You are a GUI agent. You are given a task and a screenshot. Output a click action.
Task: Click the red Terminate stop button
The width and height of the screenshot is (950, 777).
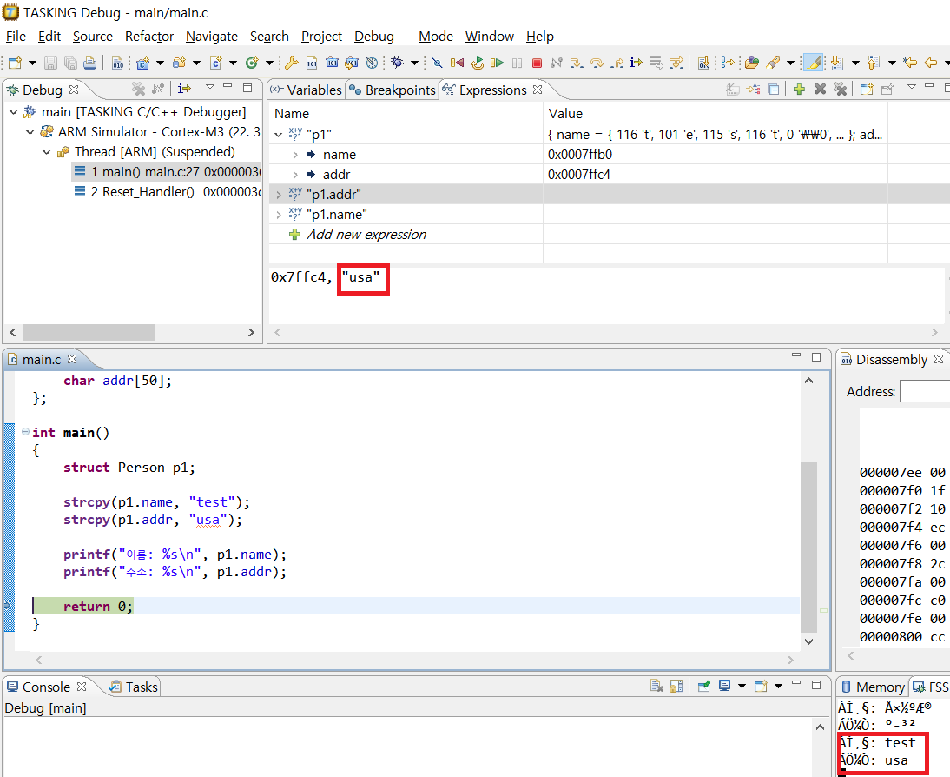click(536, 63)
